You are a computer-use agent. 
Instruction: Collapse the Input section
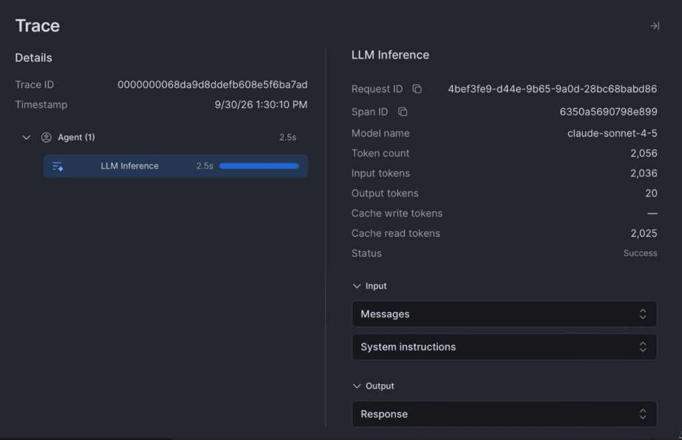(357, 286)
